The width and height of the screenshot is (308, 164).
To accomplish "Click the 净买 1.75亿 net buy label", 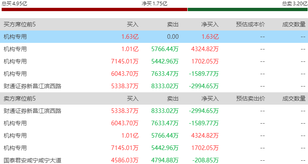I will [154, 4].
